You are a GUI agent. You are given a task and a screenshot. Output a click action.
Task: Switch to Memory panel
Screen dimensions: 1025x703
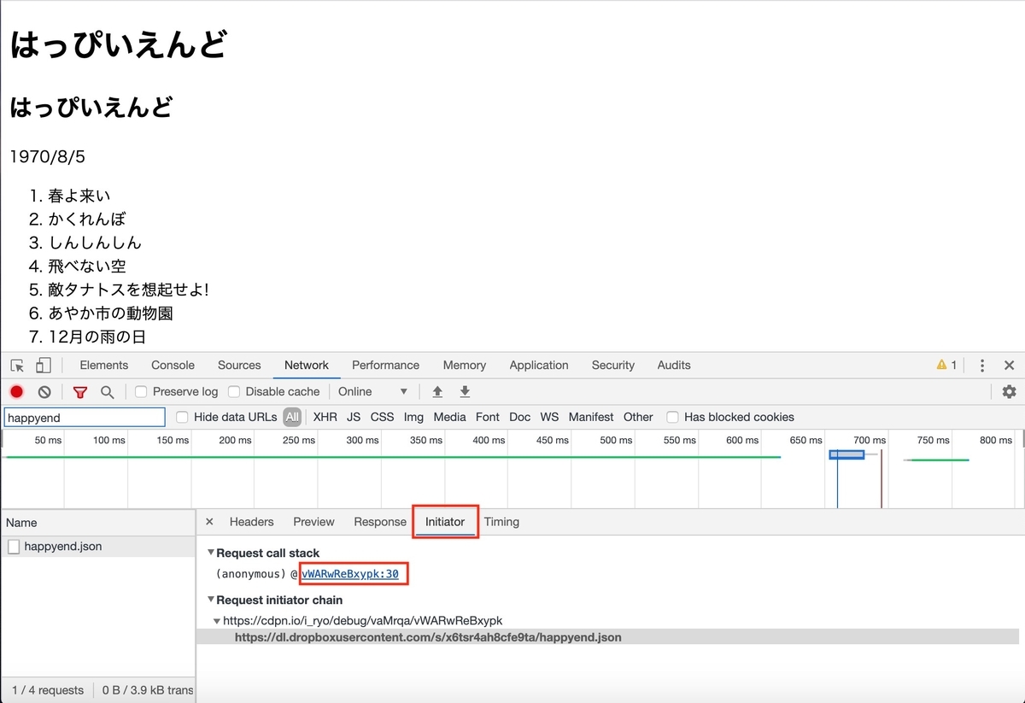pos(465,366)
